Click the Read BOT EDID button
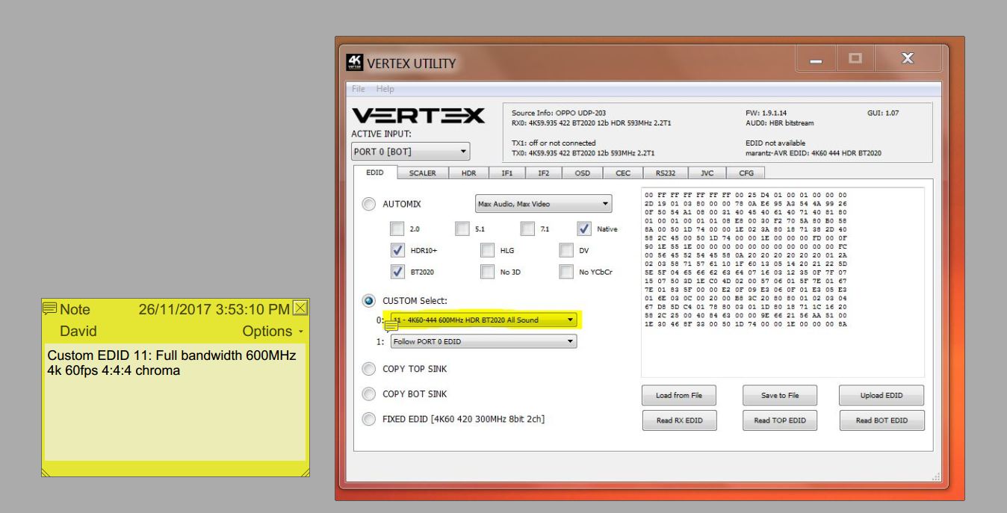The height and width of the screenshot is (513, 1007). pos(882,420)
